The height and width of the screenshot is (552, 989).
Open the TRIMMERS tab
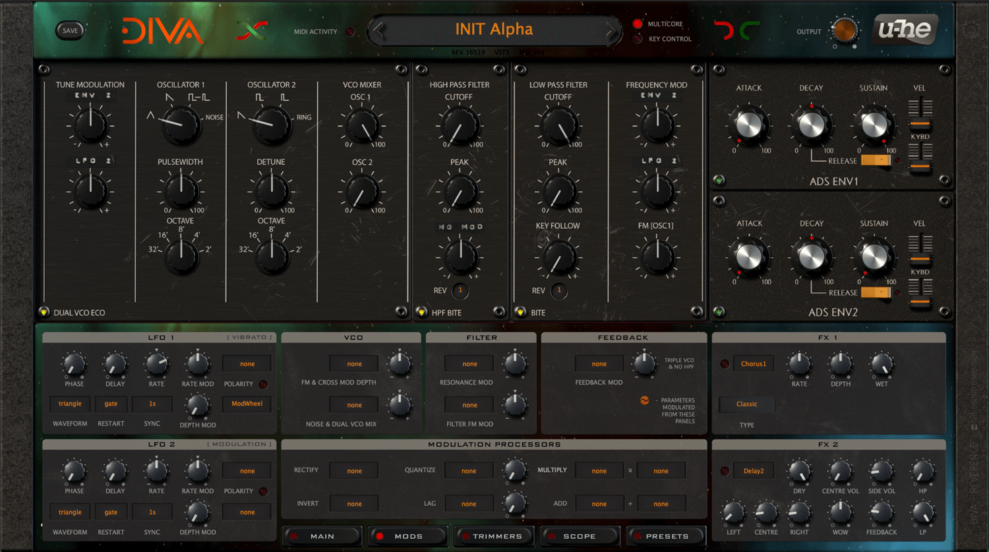click(494, 536)
